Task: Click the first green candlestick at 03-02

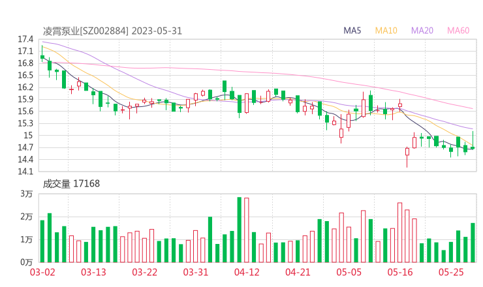Action: pyautogui.click(x=42, y=54)
